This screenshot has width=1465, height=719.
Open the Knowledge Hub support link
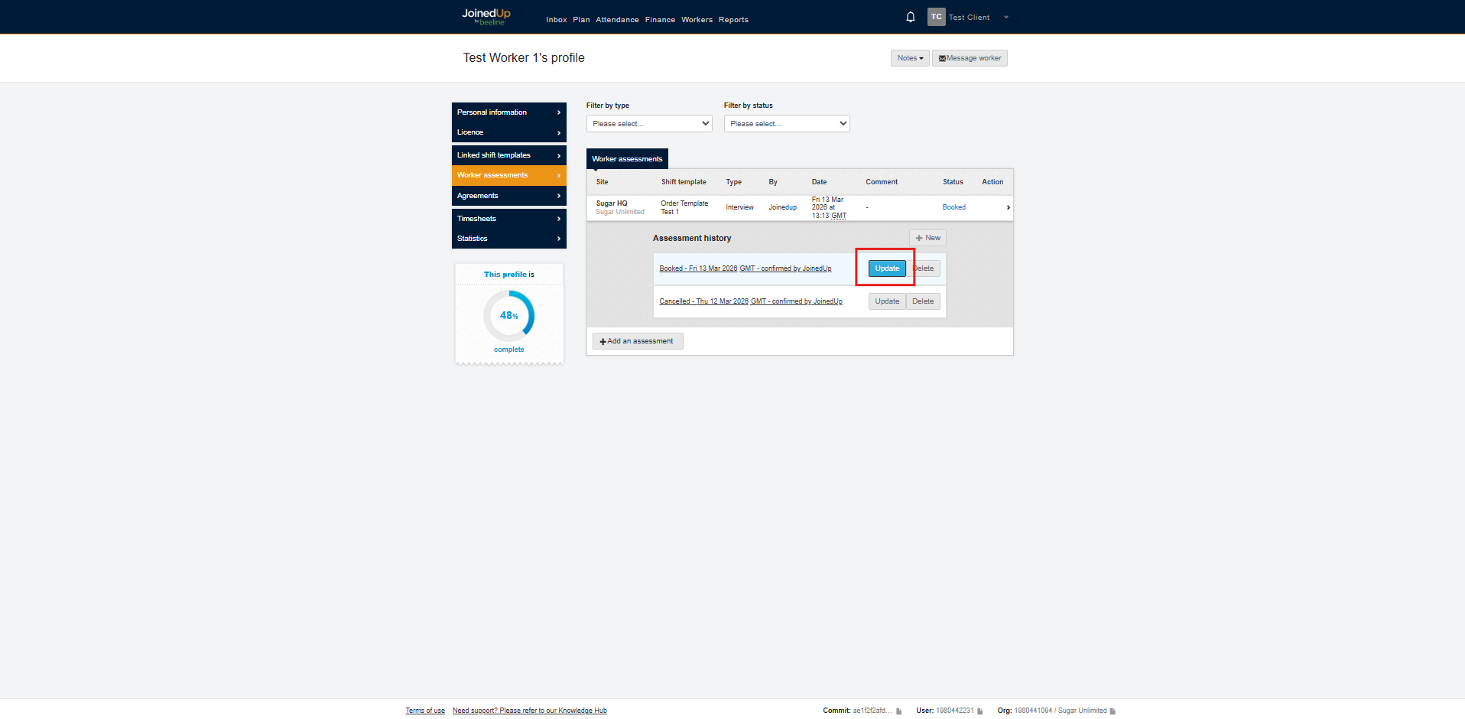(529, 711)
